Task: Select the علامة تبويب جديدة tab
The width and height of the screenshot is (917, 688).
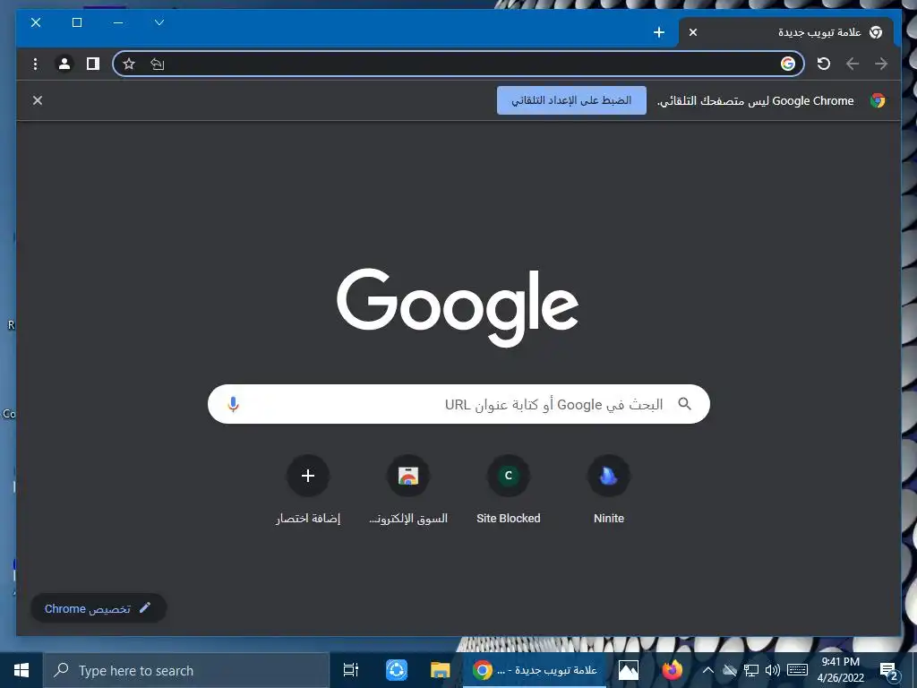Action: (x=786, y=32)
